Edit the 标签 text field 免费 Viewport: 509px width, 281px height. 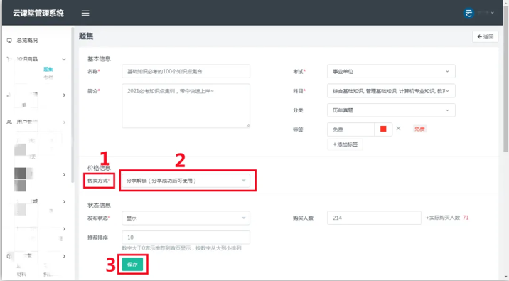coord(351,129)
